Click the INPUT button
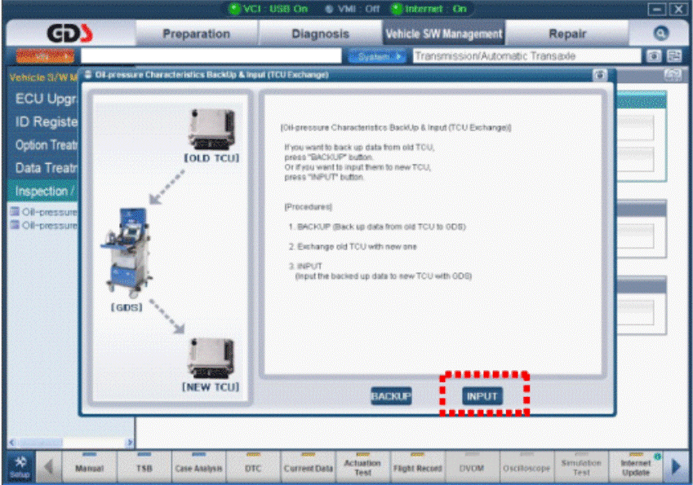 tap(482, 396)
